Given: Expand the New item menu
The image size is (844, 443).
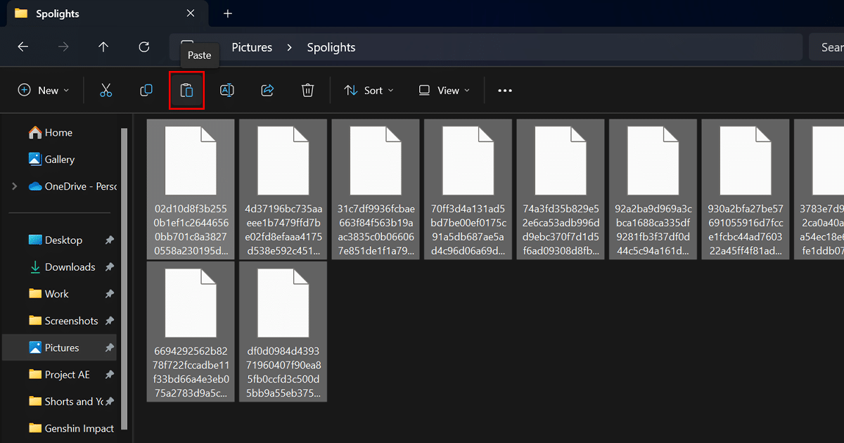Looking at the screenshot, I should [x=43, y=90].
